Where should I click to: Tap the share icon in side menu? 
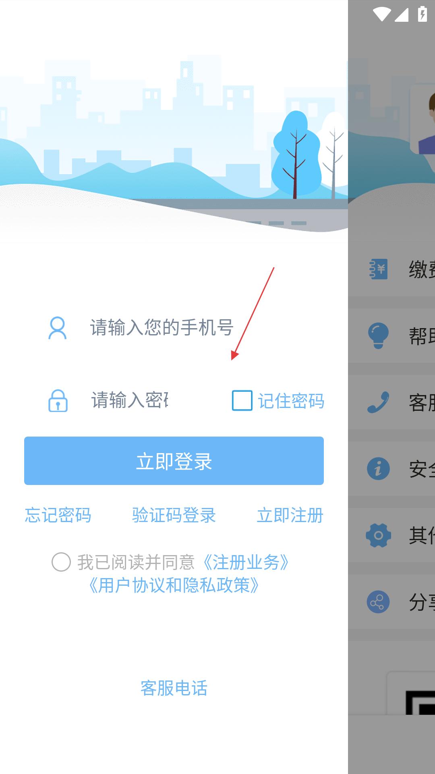click(x=378, y=602)
